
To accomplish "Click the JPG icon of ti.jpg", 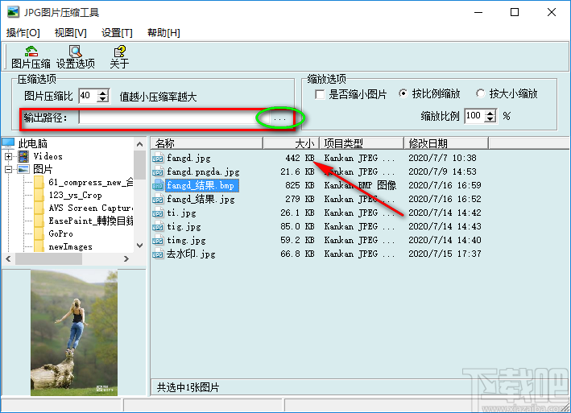I will point(158,213).
